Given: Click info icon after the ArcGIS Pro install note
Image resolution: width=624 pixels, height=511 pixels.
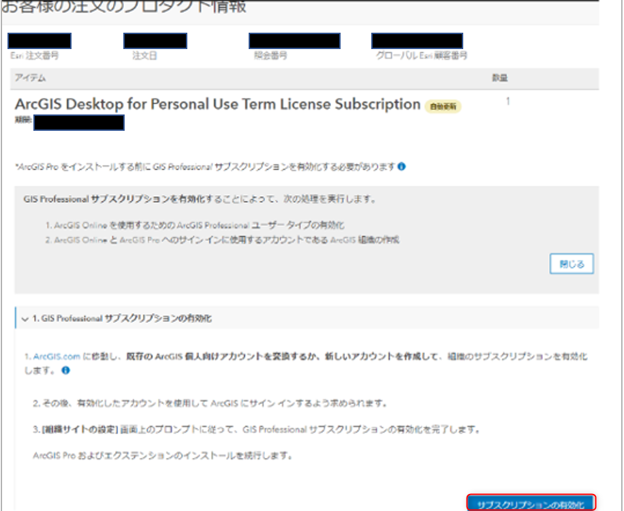Looking at the screenshot, I should [402, 166].
